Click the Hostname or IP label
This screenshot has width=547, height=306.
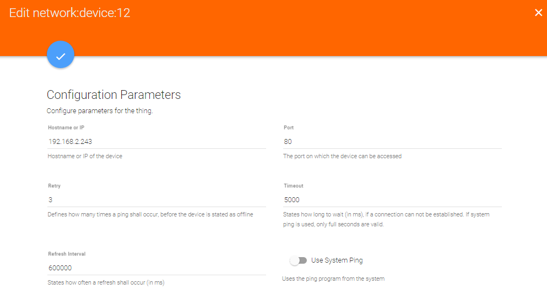(66, 127)
